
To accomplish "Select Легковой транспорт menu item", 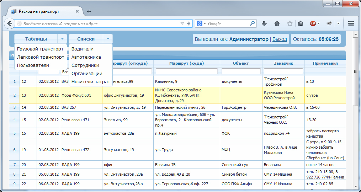I will click(x=41, y=57).
